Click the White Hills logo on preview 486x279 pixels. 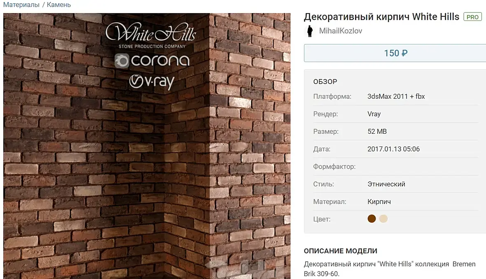151,35
